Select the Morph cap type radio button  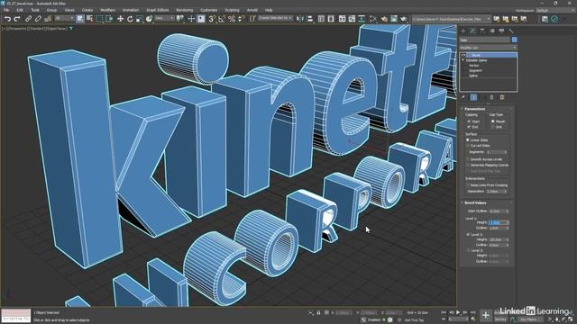tap(493, 121)
